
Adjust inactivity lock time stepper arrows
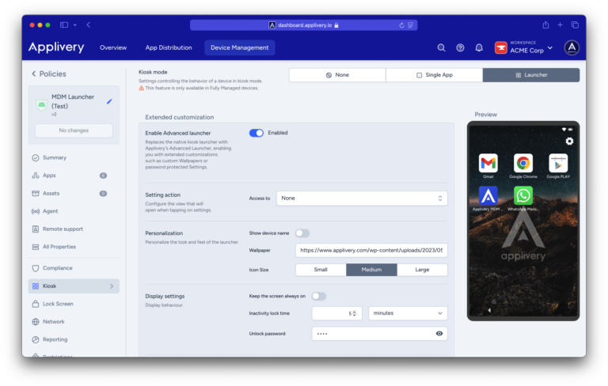pyautogui.click(x=354, y=313)
